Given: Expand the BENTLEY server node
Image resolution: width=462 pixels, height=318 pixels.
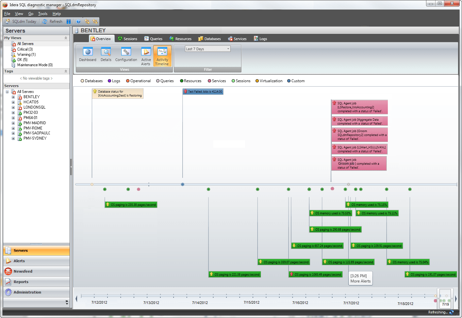Looking at the screenshot, I should (13, 97).
